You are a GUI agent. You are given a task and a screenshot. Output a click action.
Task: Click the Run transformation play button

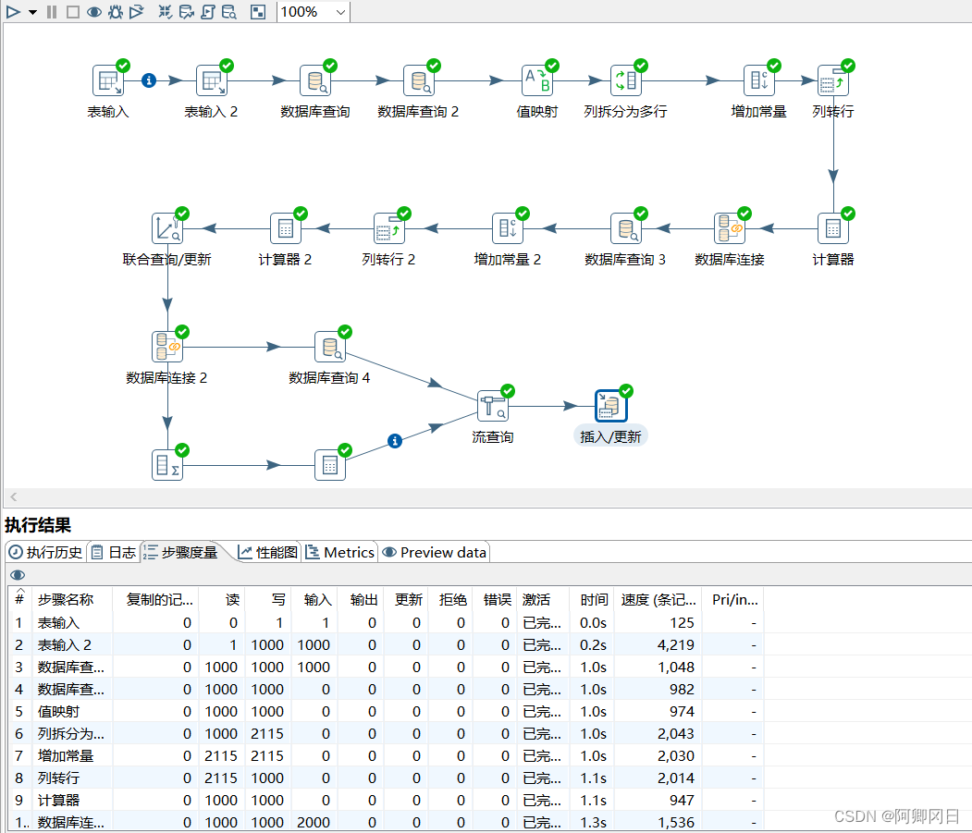[13, 12]
